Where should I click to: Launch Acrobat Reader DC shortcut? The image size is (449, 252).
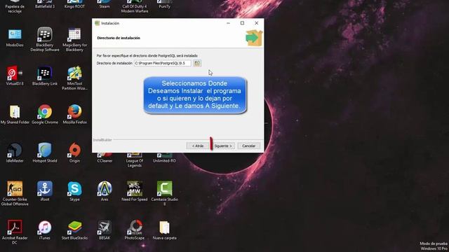point(15,232)
